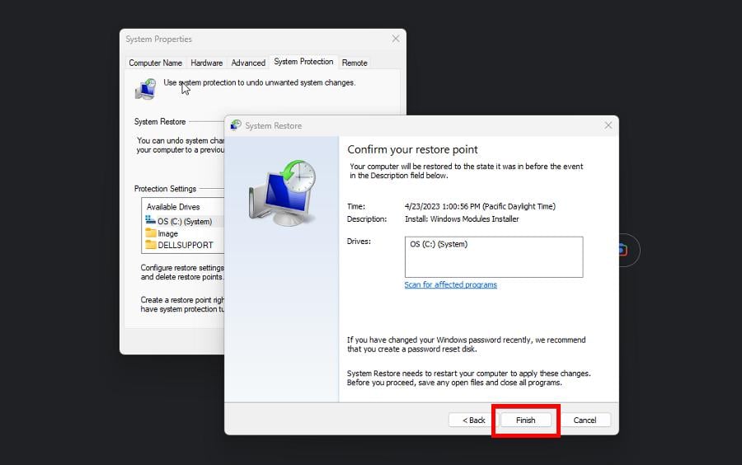The height and width of the screenshot is (465, 742).
Task: Switch to the Computer Name tab
Action: (x=155, y=63)
